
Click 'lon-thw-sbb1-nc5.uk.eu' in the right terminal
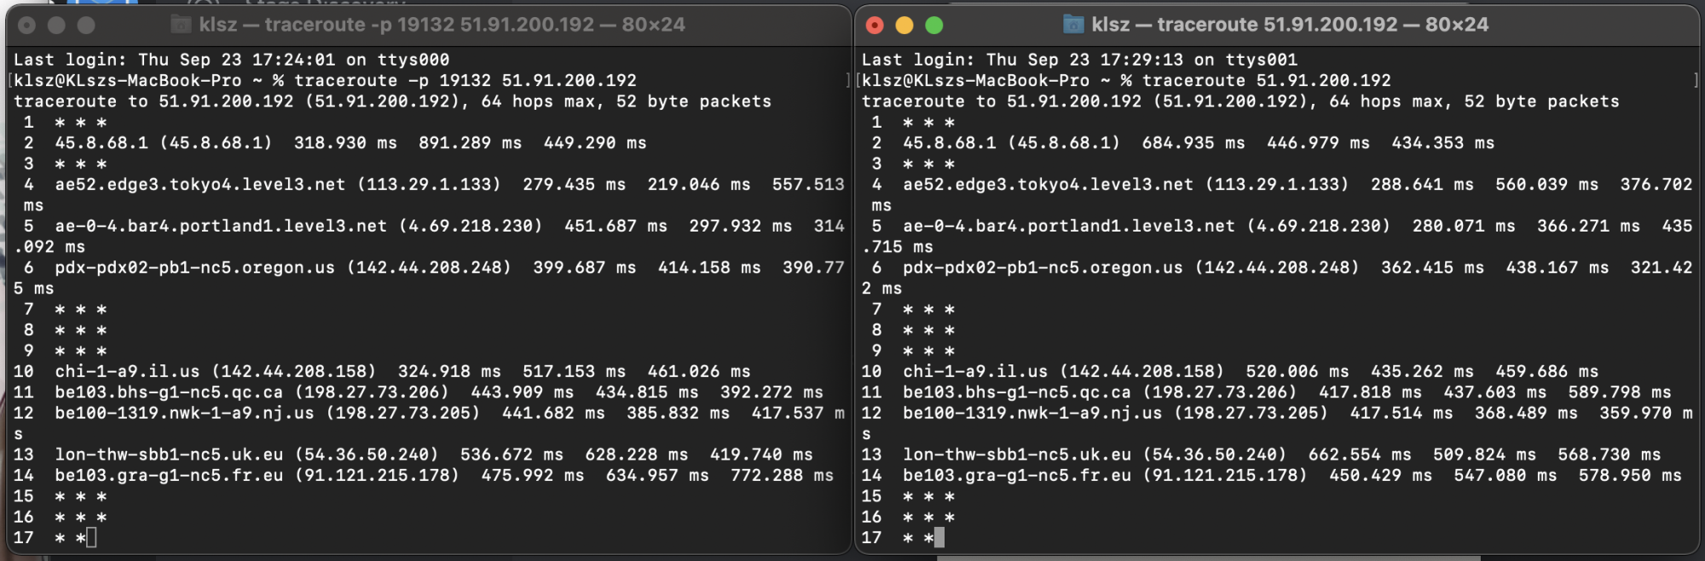pyautogui.click(x=1017, y=455)
